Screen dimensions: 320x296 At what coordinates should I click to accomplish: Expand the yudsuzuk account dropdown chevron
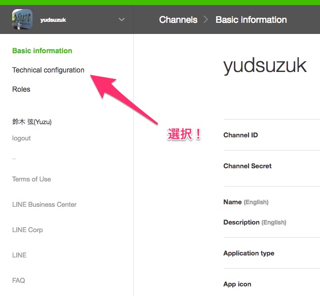pyautogui.click(x=122, y=20)
